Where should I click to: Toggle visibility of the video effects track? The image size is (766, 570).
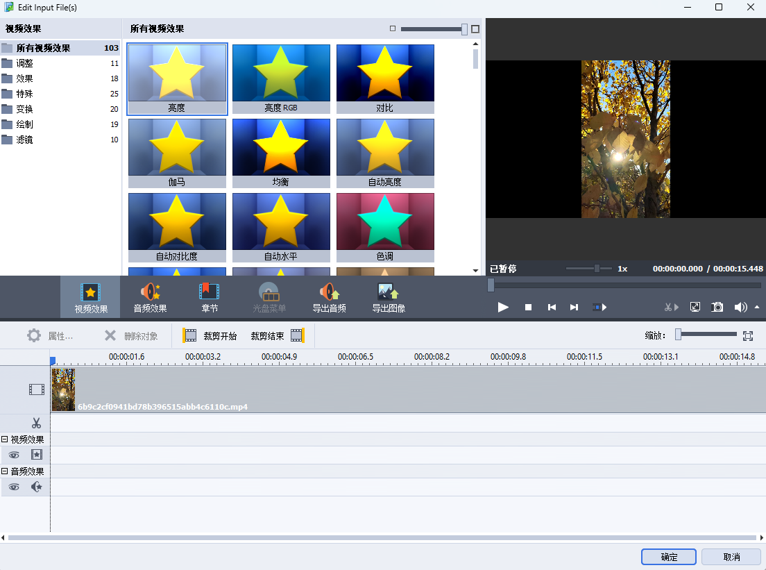click(14, 455)
